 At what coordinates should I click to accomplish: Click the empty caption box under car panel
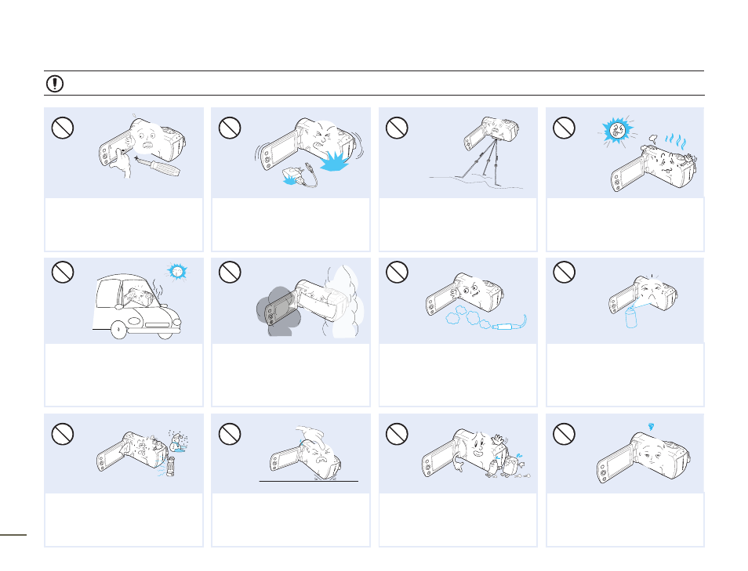point(124,375)
